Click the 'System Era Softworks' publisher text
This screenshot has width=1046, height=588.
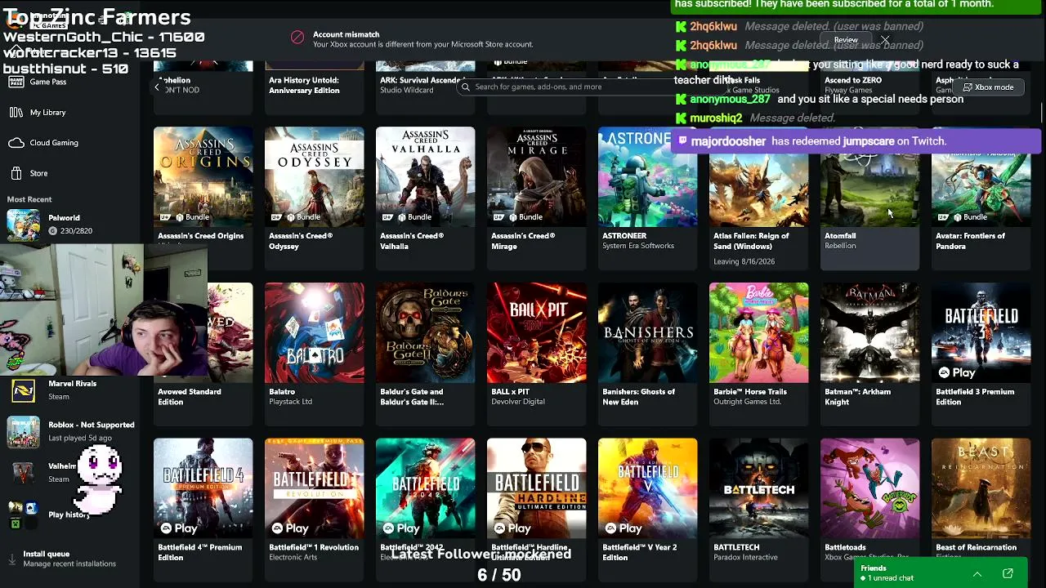(x=638, y=246)
